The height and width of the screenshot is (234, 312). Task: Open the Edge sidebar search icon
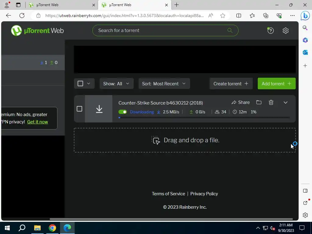click(305, 28)
